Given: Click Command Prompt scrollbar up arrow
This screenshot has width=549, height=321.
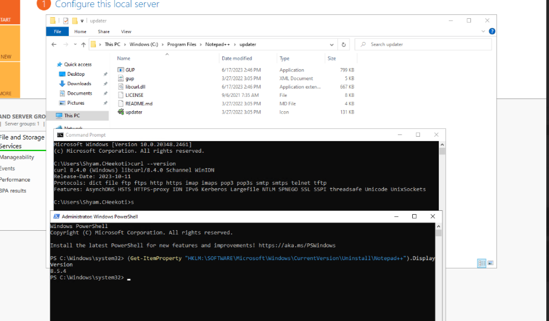Looking at the screenshot, I should [x=442, y=144].
